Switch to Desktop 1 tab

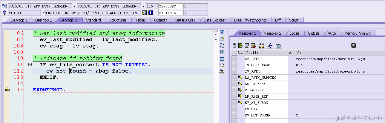(x=19, y=20)
